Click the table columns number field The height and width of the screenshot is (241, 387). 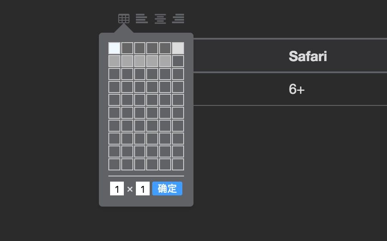click(143, 188)
